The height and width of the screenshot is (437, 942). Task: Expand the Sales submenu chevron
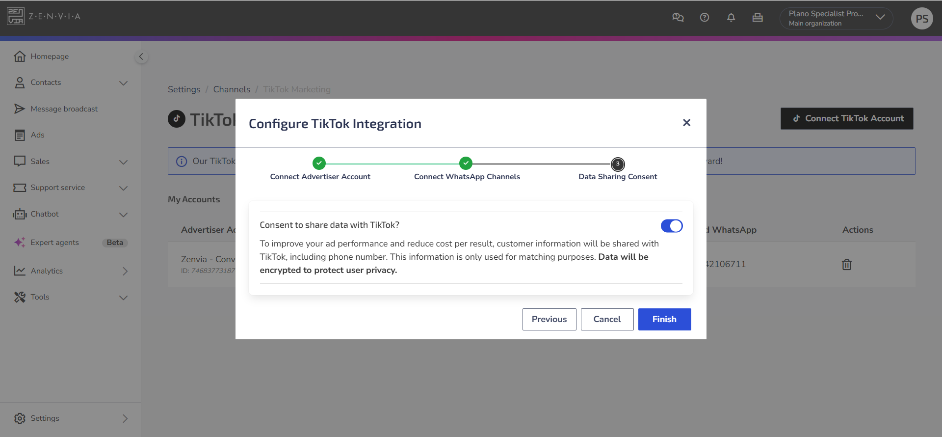pyautogui.click(x=124, y=162)
